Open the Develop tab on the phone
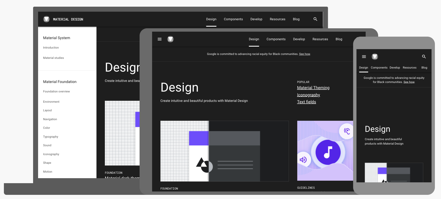The height and width of the screenshot is (199, 441). pyautogui.click(x=395, y=68)
